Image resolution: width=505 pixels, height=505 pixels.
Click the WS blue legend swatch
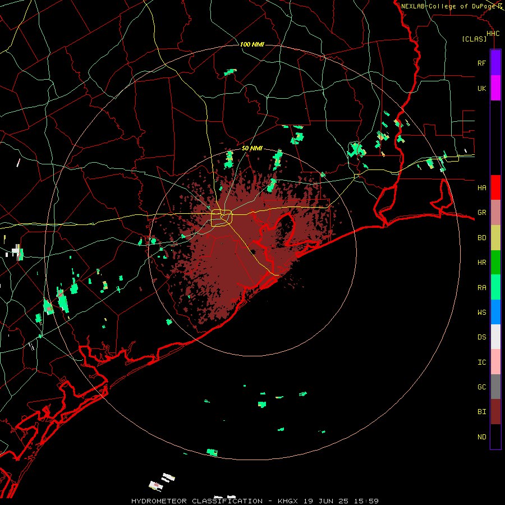pos(495,312)
